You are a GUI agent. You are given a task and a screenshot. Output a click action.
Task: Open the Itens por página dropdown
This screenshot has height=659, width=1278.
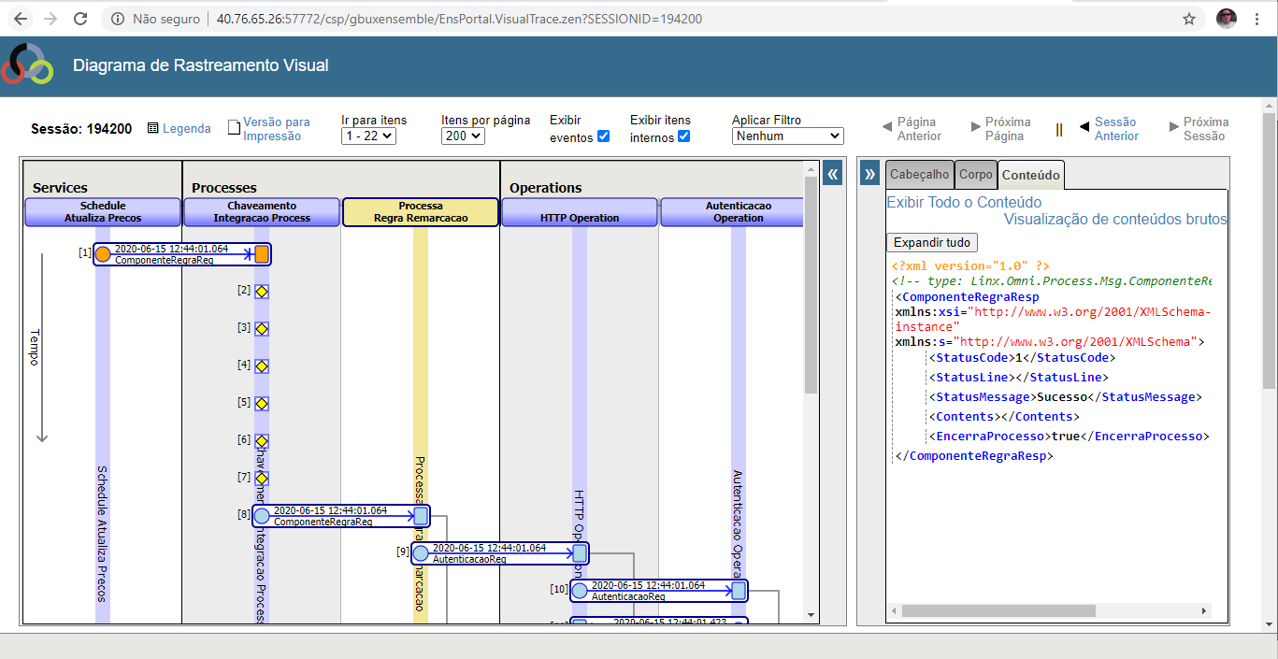[463, 136]
